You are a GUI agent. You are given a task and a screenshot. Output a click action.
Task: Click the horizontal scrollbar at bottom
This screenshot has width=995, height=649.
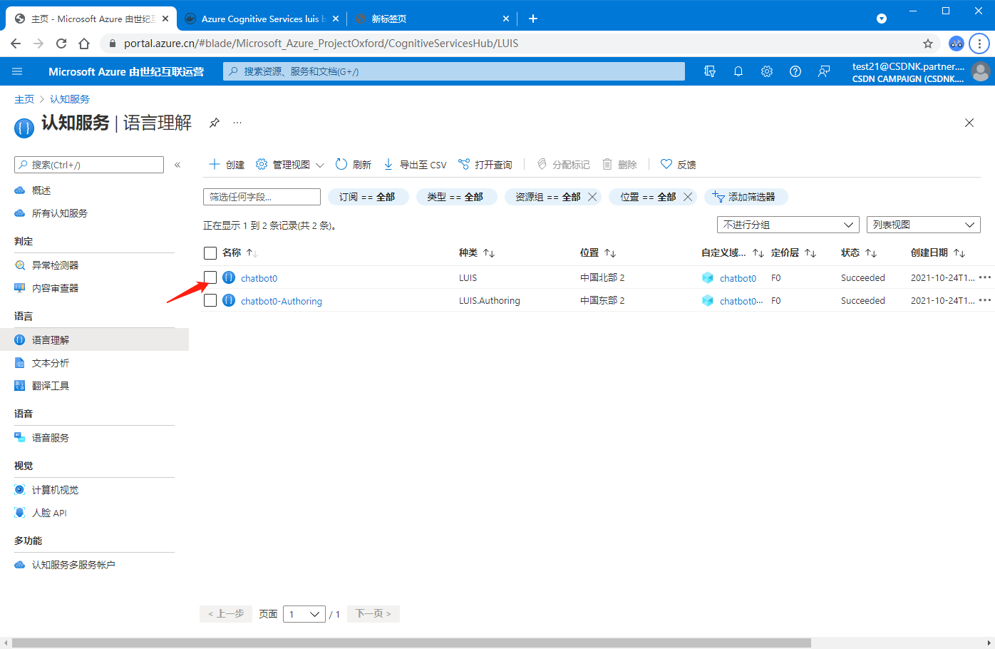coord(411,643)
